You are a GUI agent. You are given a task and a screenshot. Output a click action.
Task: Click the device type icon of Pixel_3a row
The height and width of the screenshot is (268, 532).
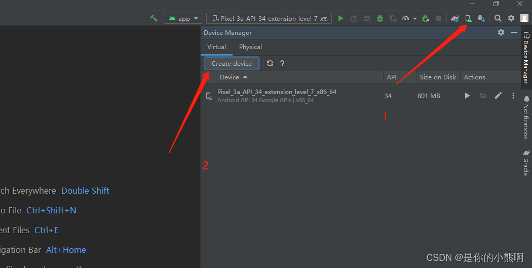[x=209, y=96]
